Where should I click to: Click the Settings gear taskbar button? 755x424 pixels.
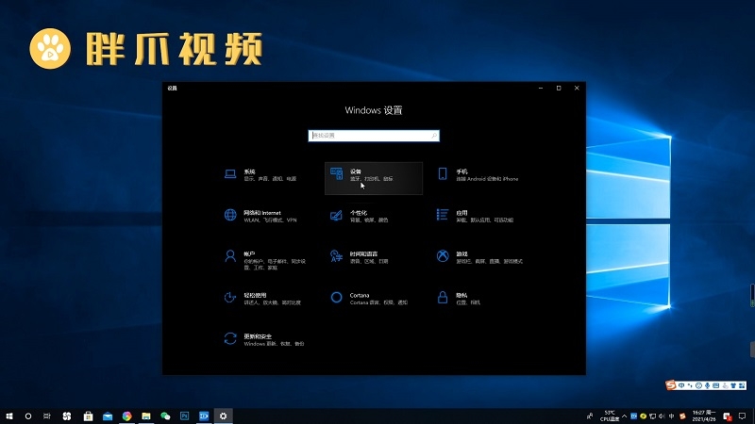pyautogui.click(x=223, y=416)
